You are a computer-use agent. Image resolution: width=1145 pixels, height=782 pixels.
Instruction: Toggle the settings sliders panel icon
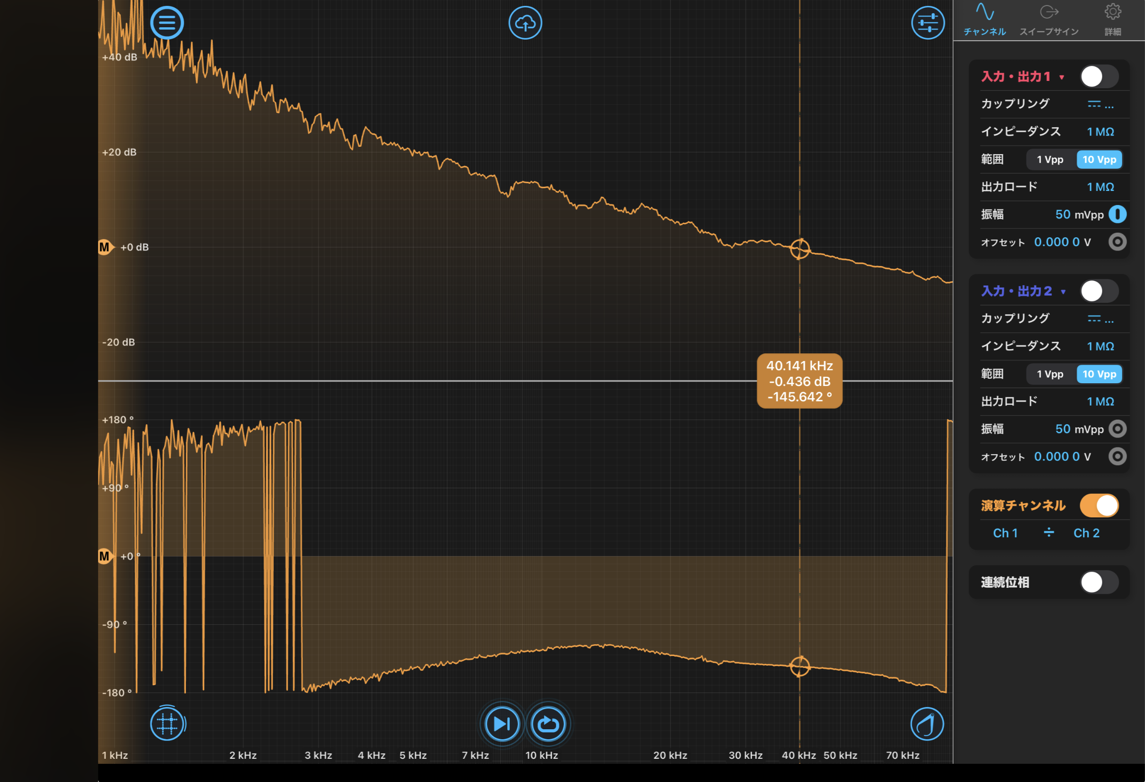coord(928,23)
